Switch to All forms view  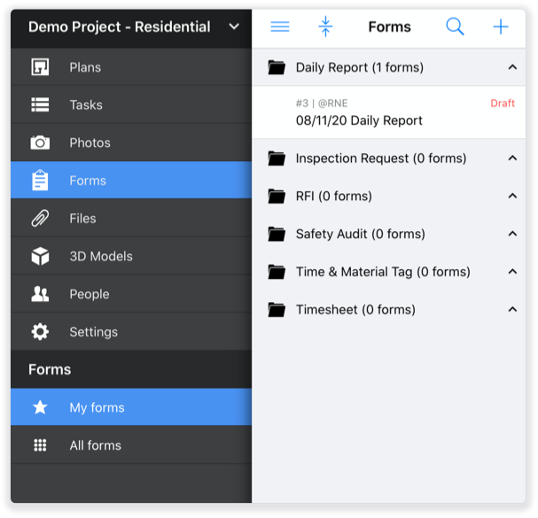point(95,446)
